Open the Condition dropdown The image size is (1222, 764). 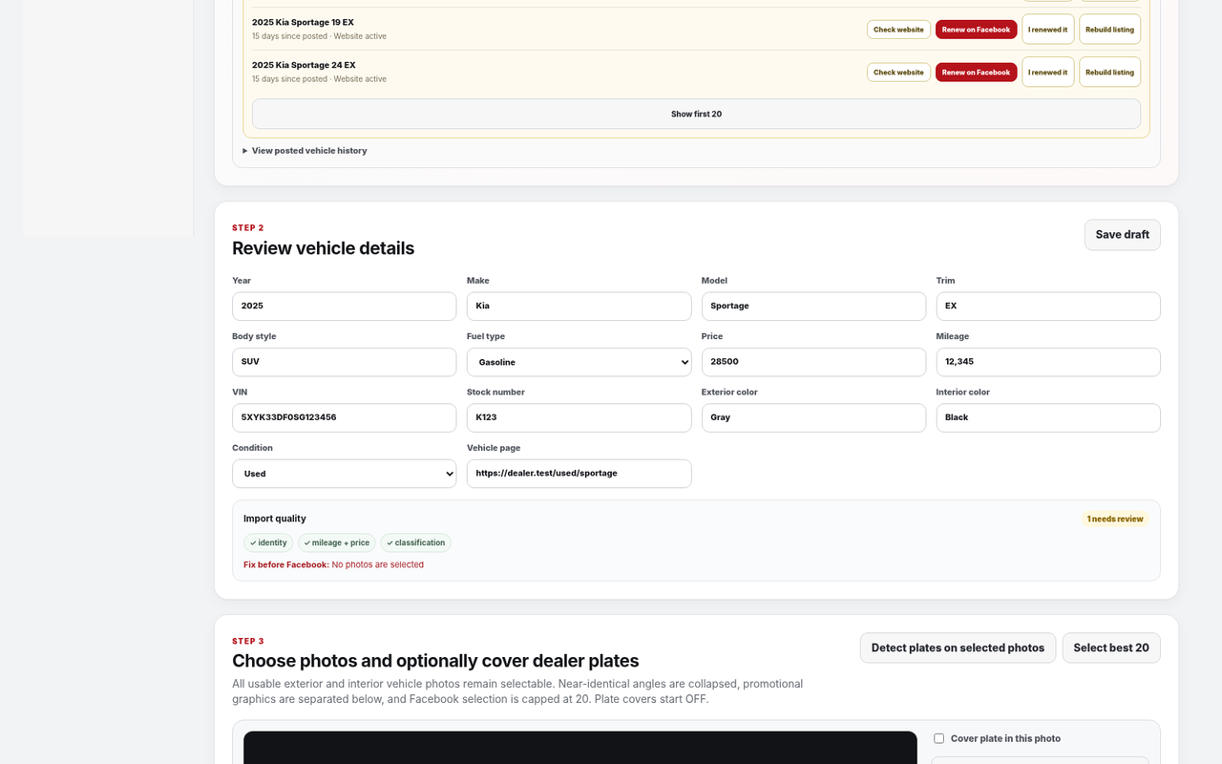pyautogui.click(x=344, y=474)
